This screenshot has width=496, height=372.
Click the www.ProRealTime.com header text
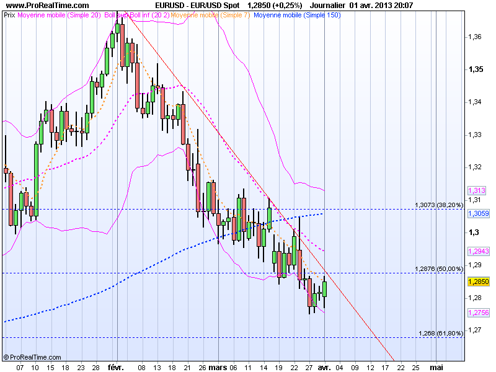(x=48, y=6)
